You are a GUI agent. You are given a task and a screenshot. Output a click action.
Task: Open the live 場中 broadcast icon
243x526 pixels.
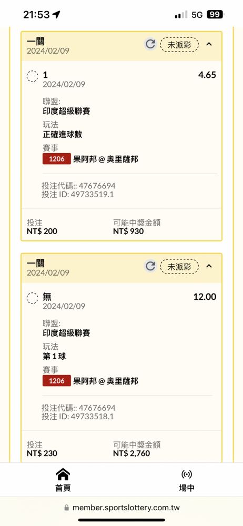(187, 474)
